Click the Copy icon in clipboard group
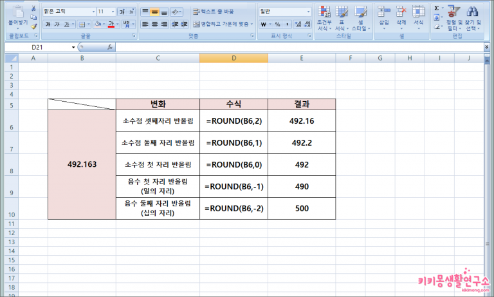This screenshot has height=297, width=494. coord(33,17)
